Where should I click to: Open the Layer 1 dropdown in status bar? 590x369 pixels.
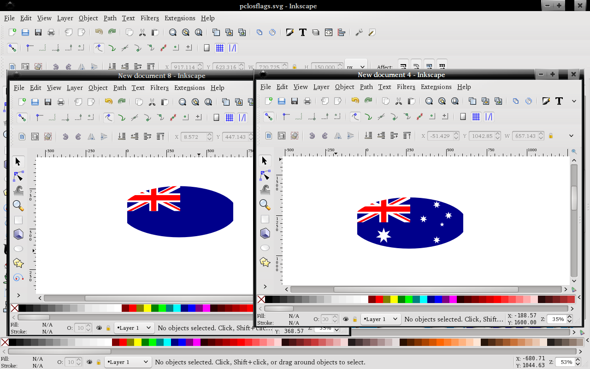(x=128, y=362)
